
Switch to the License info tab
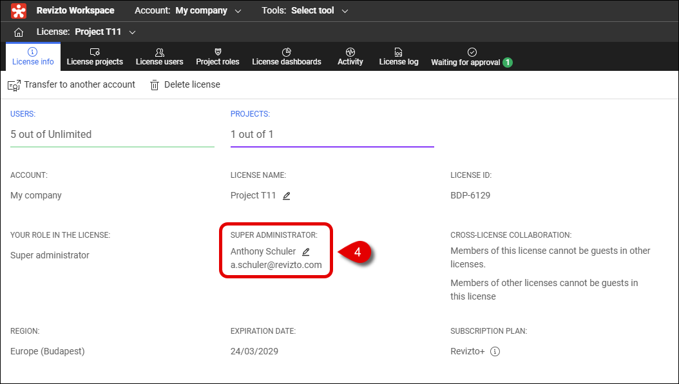(x=33, y=57)
